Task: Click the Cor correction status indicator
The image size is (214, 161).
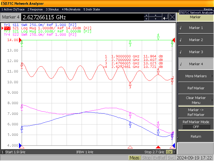Action: 169,152
